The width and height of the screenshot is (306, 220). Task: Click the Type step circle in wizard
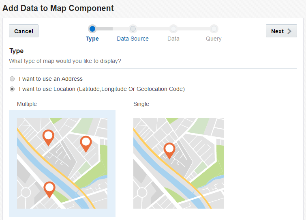click(x=92, y=29)
